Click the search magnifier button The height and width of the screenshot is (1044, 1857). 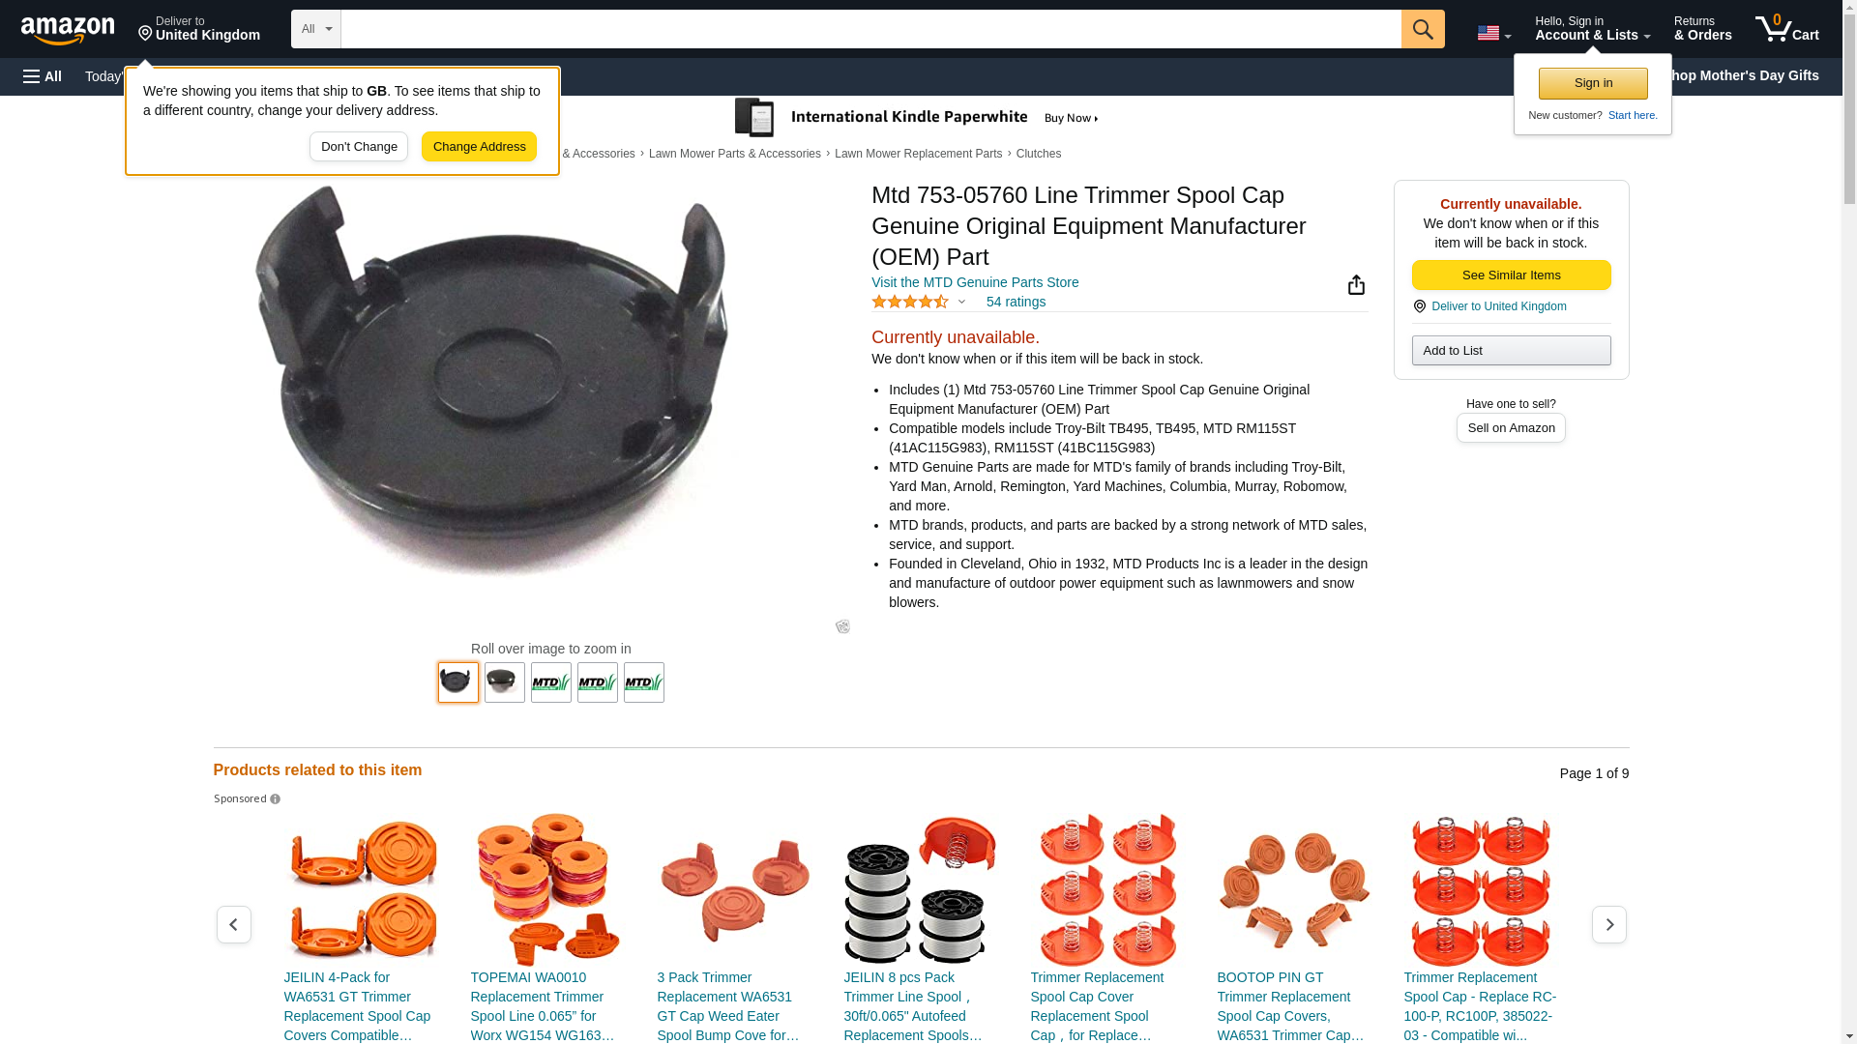point(1423,29)
